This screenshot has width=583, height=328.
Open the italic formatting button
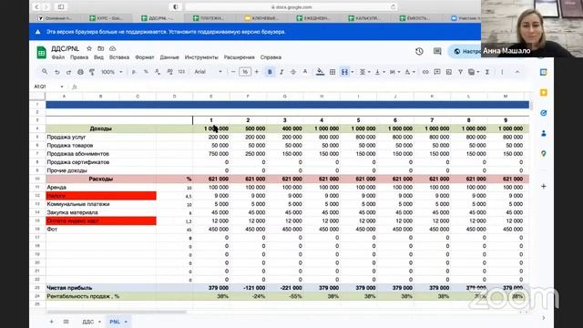tap(281, 72)
